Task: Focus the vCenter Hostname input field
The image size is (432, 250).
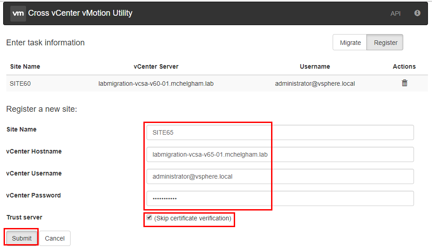Action: [x=280, y=154]
